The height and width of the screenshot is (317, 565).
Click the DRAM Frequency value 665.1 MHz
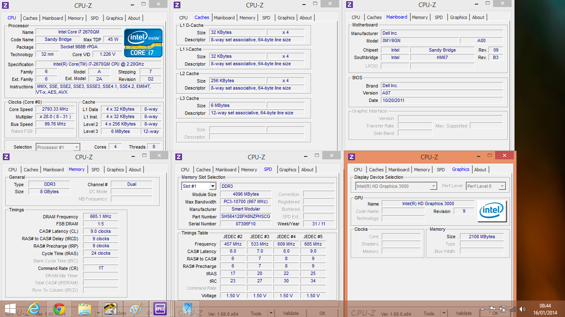click(101, 216)
